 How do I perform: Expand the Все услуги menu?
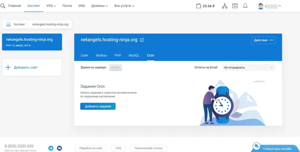pyautogui.click(x=124, y=6)
